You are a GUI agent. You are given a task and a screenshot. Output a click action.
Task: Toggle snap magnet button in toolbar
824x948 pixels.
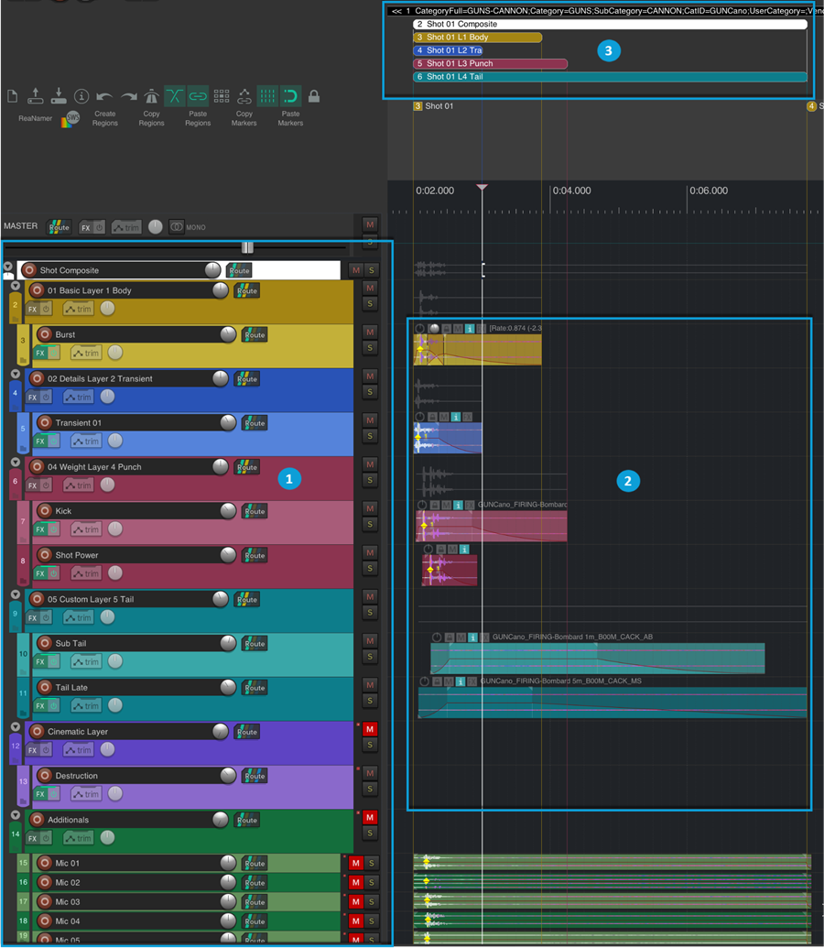coord(290,96)
